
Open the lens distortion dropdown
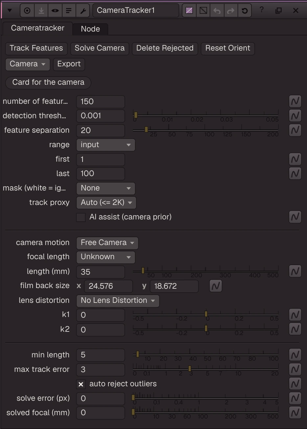pyautogui.click(x=118, y=301)
